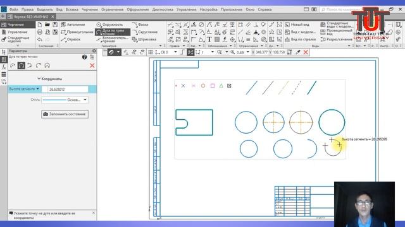Open the Правка menu
This screenshot has height=227, width=405.
coord(27,9)
